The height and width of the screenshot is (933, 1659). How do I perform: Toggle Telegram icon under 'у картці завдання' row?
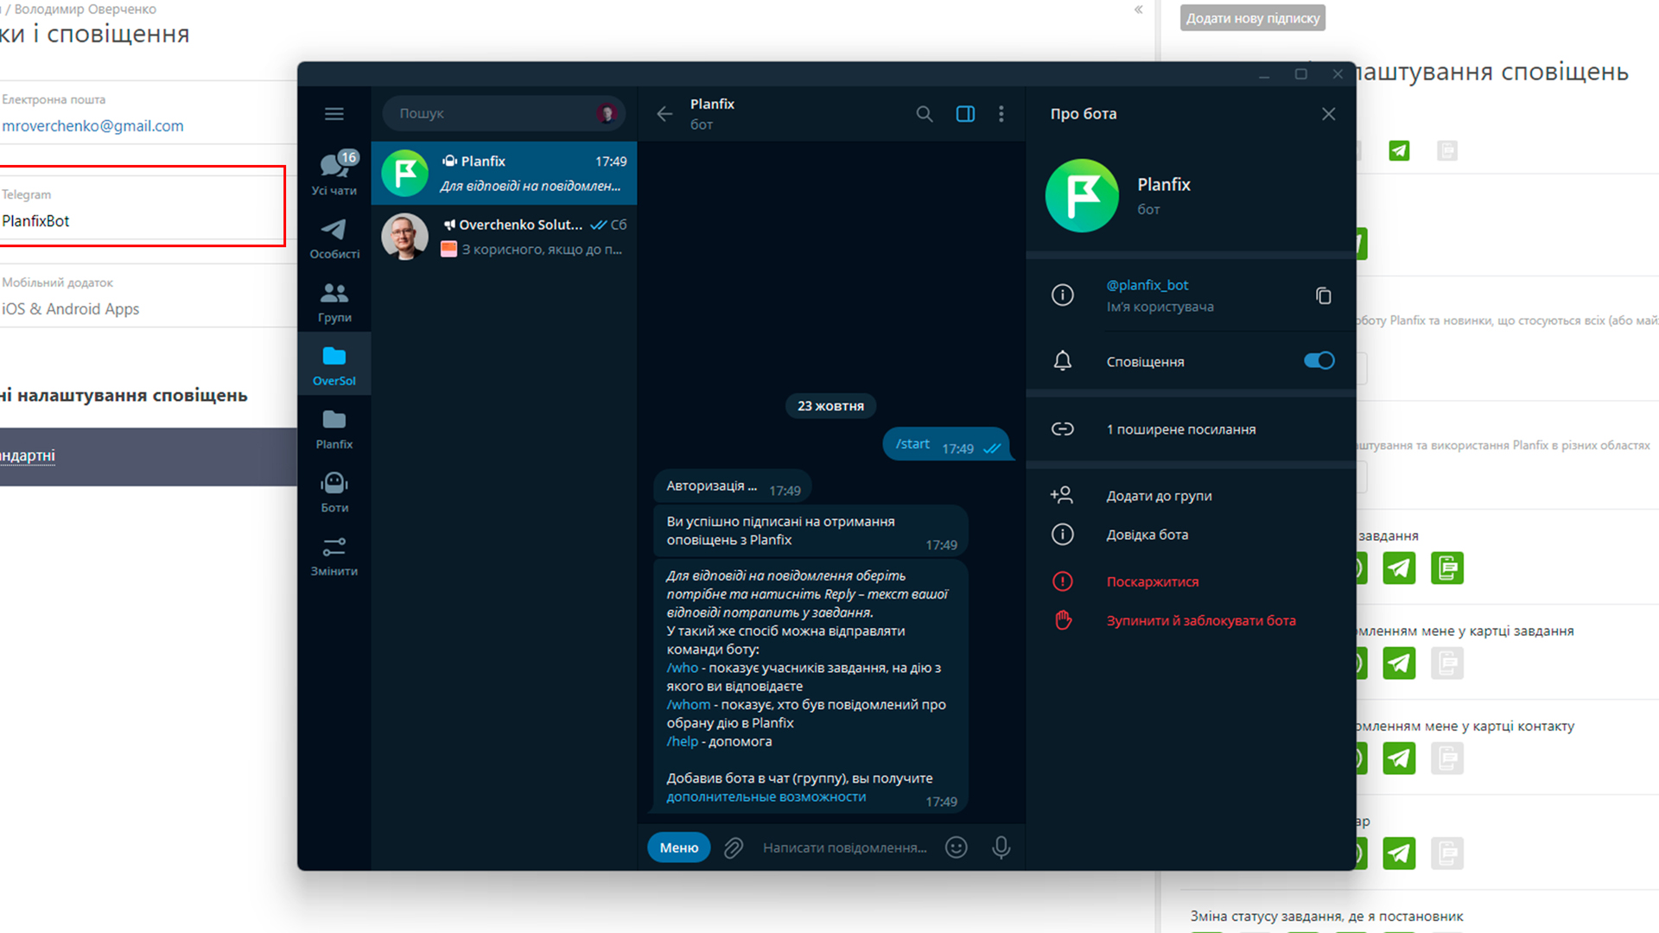[x=1399, y=663]
